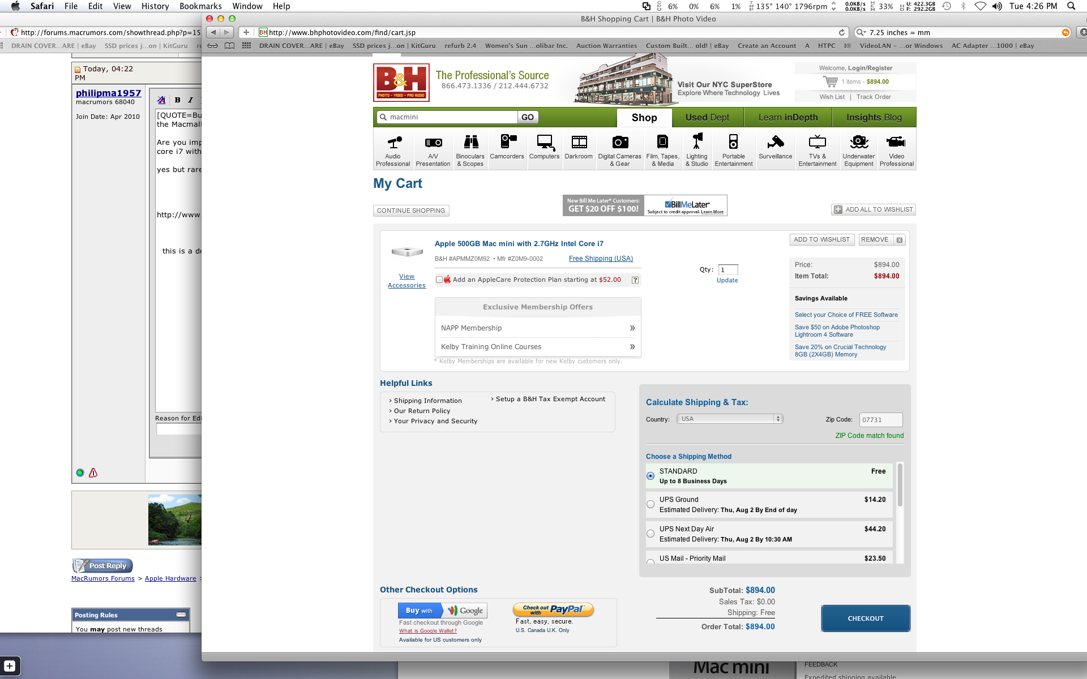Click ADD TO WISHLIST for Mac mini

coord(822,240)
